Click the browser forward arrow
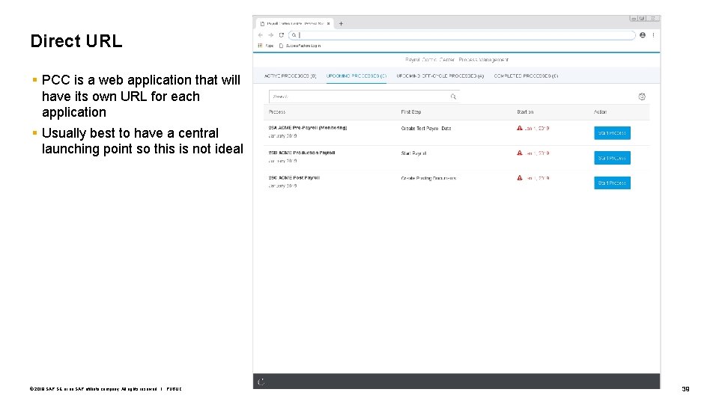This screenshot has height=404, width=719. (x=270, y=35)
